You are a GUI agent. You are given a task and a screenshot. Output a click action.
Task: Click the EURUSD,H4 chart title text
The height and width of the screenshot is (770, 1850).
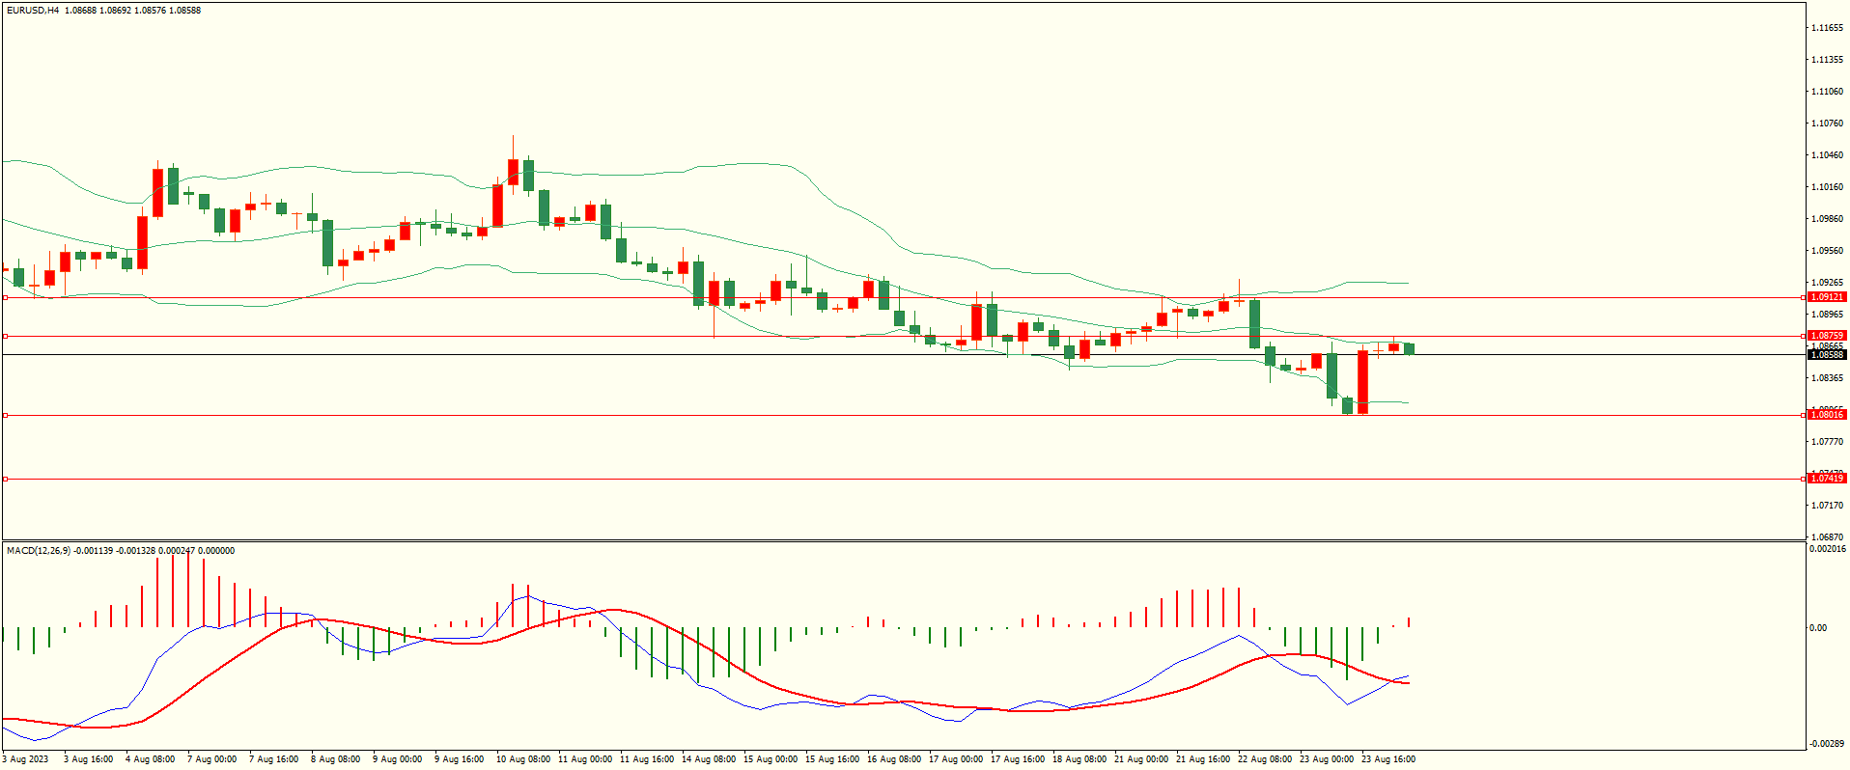[32, 11]
